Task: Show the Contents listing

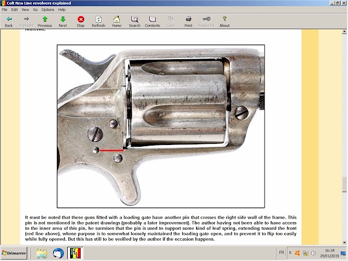Action: tap(153, 22)
